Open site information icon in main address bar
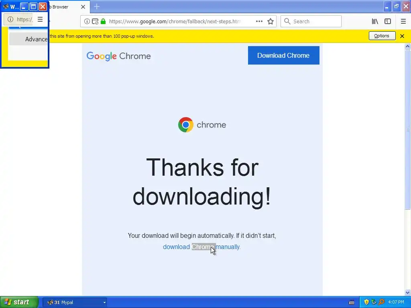The width and height of the screenshot is (411, 308). (x=87, y=22)
